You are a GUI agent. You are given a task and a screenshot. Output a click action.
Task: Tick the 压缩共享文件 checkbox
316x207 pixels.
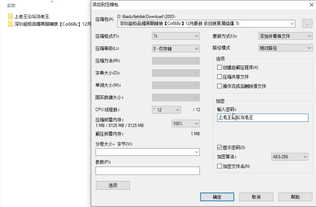click(x=220, y=77)
